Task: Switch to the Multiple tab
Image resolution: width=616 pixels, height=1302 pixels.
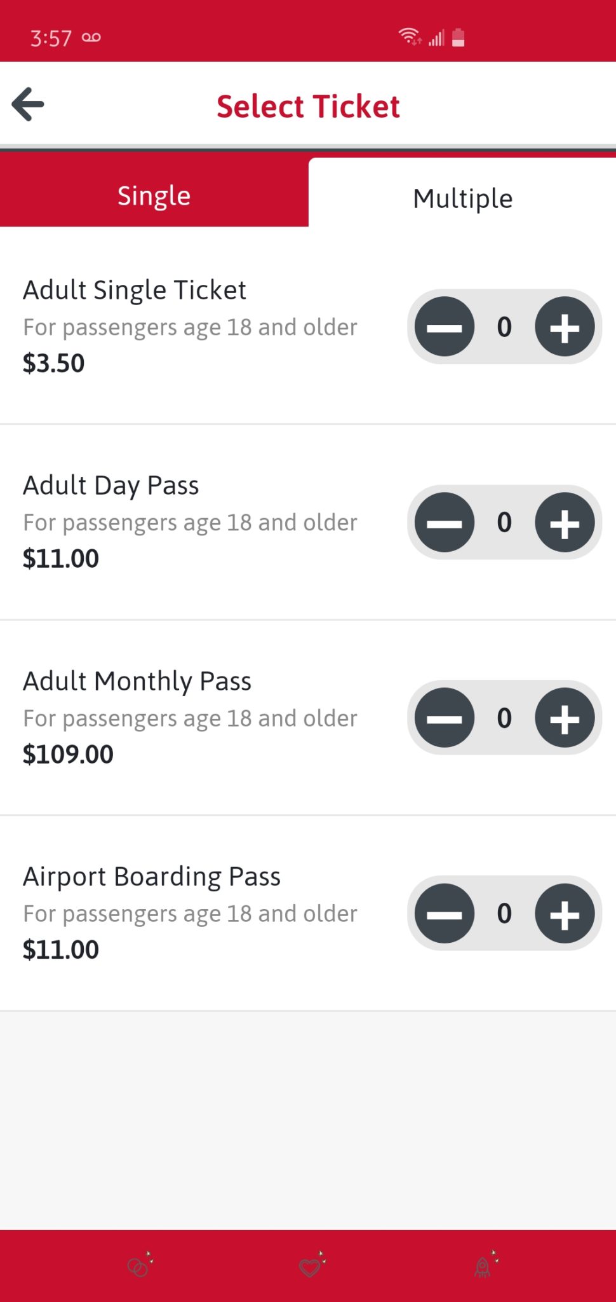Action: click(462, 198)
